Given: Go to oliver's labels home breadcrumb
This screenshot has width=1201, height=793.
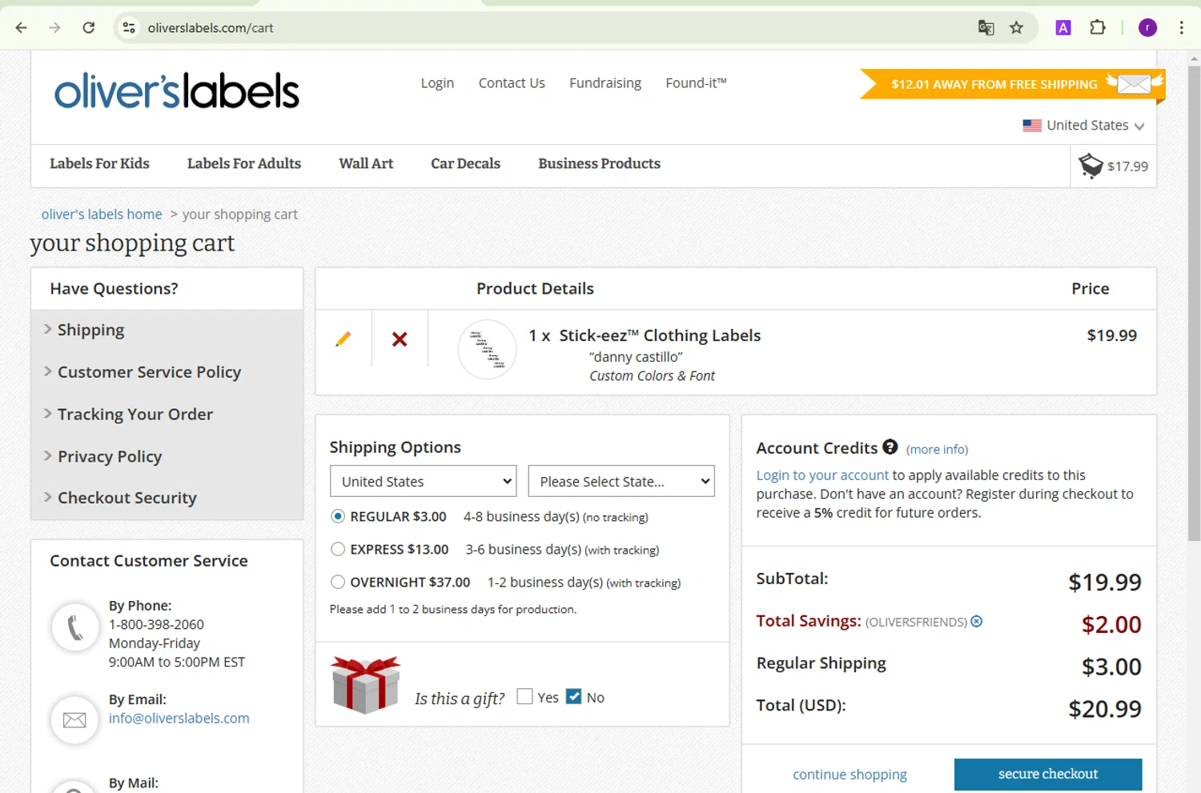Looking at the screenshot, I should [102, 214].
